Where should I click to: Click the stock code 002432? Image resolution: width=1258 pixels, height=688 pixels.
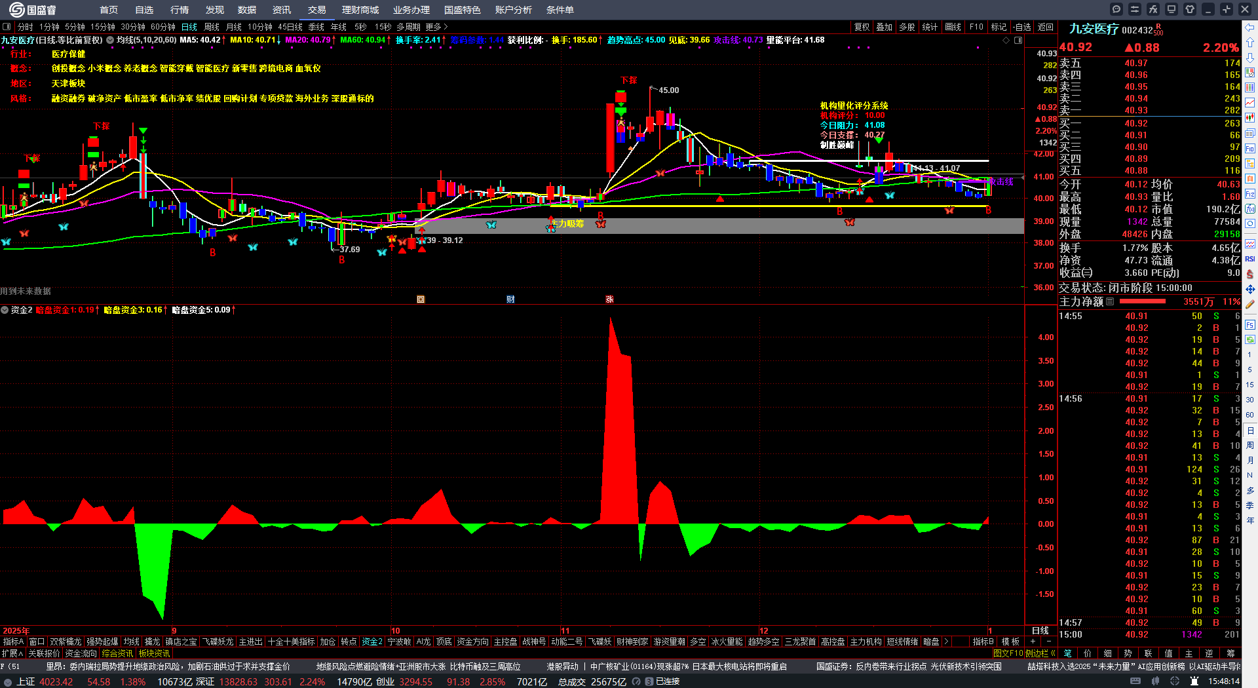tap(1137, 30)
